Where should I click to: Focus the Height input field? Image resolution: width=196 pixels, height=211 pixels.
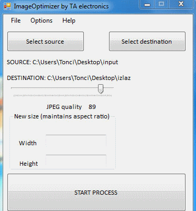pos(76,160)
